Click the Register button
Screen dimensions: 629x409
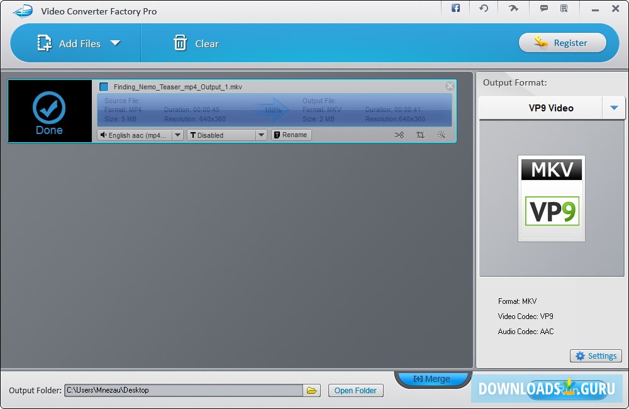click(562, 42)
